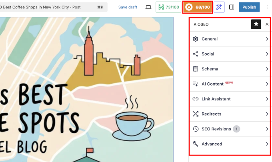Click the Link Assistant chain icon
Viewport: 272px width, 162px height.
(195, 99)
